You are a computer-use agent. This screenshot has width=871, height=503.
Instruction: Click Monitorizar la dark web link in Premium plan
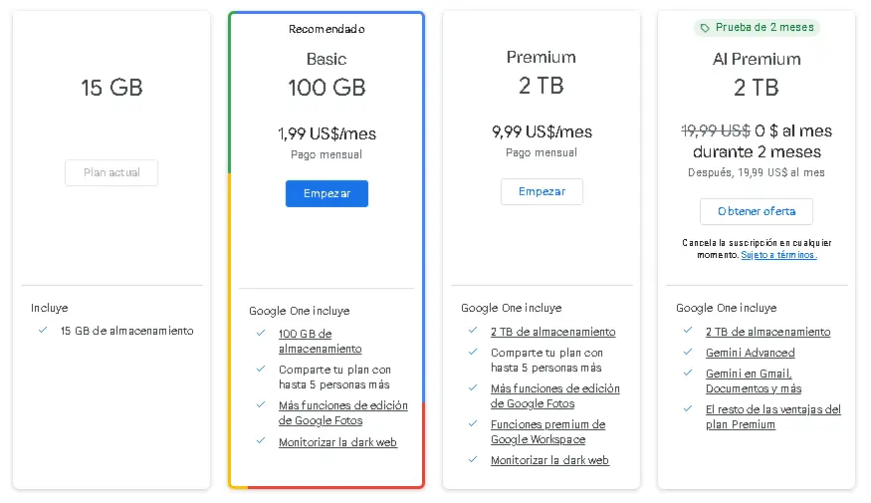[x=549, y=460]
